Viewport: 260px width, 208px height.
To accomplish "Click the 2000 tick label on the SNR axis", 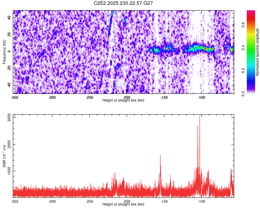I will [9, 144].
